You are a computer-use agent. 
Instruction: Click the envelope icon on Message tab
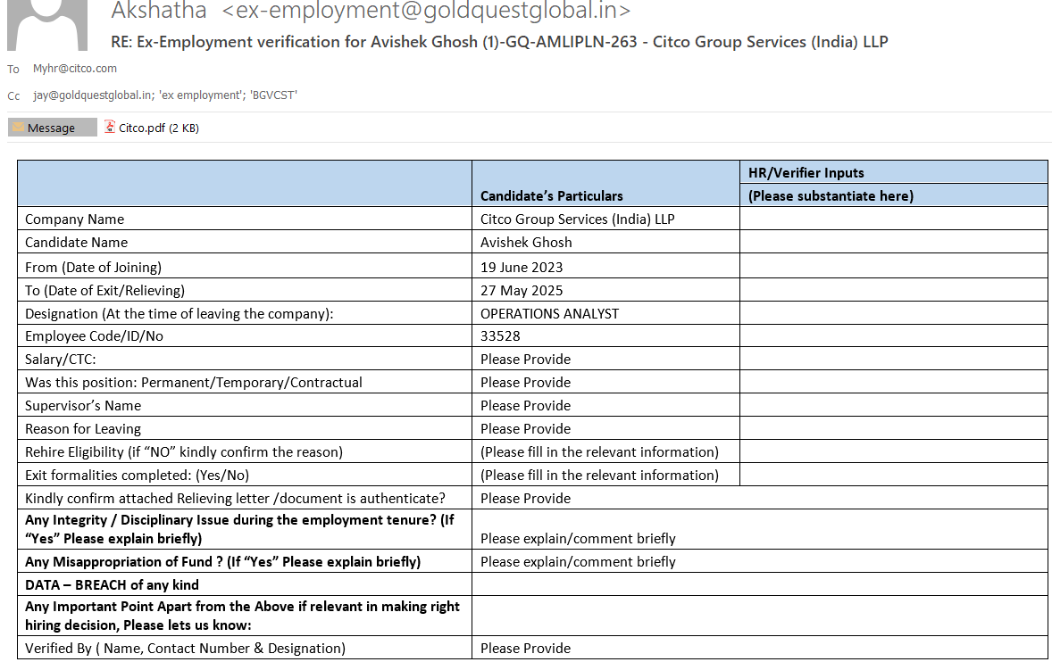pyautogui.click(x=18, y=128)
